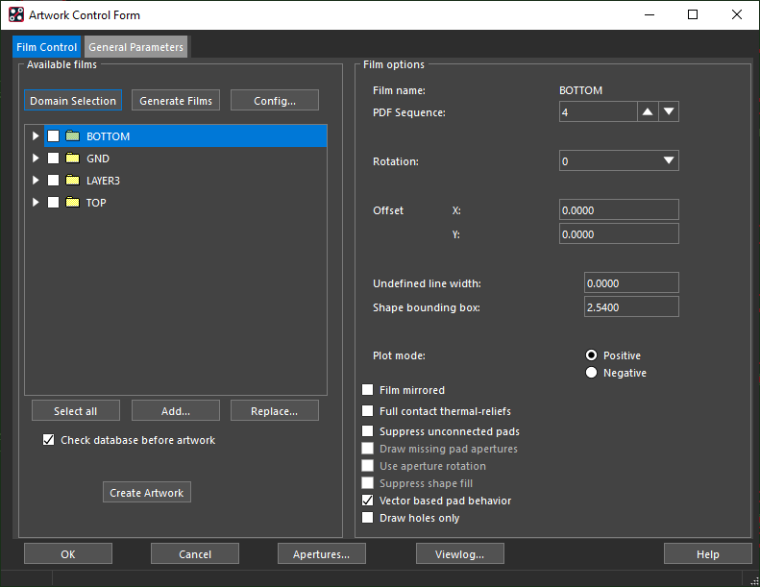Select the LAYER3 film row label
The image size is (760, 587).
coord(103,181)
